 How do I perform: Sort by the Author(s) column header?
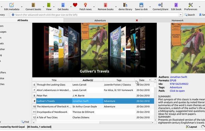88,80
